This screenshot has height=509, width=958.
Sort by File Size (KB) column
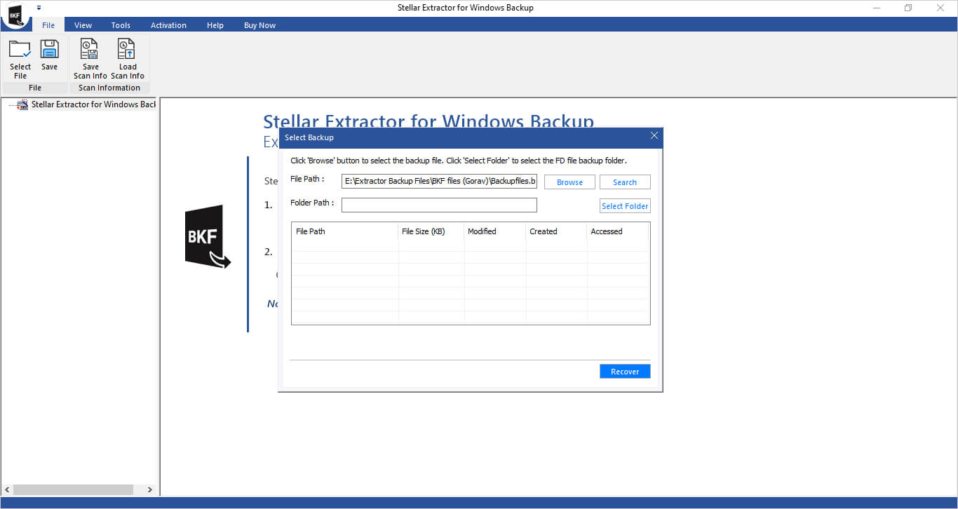[431, 231]
